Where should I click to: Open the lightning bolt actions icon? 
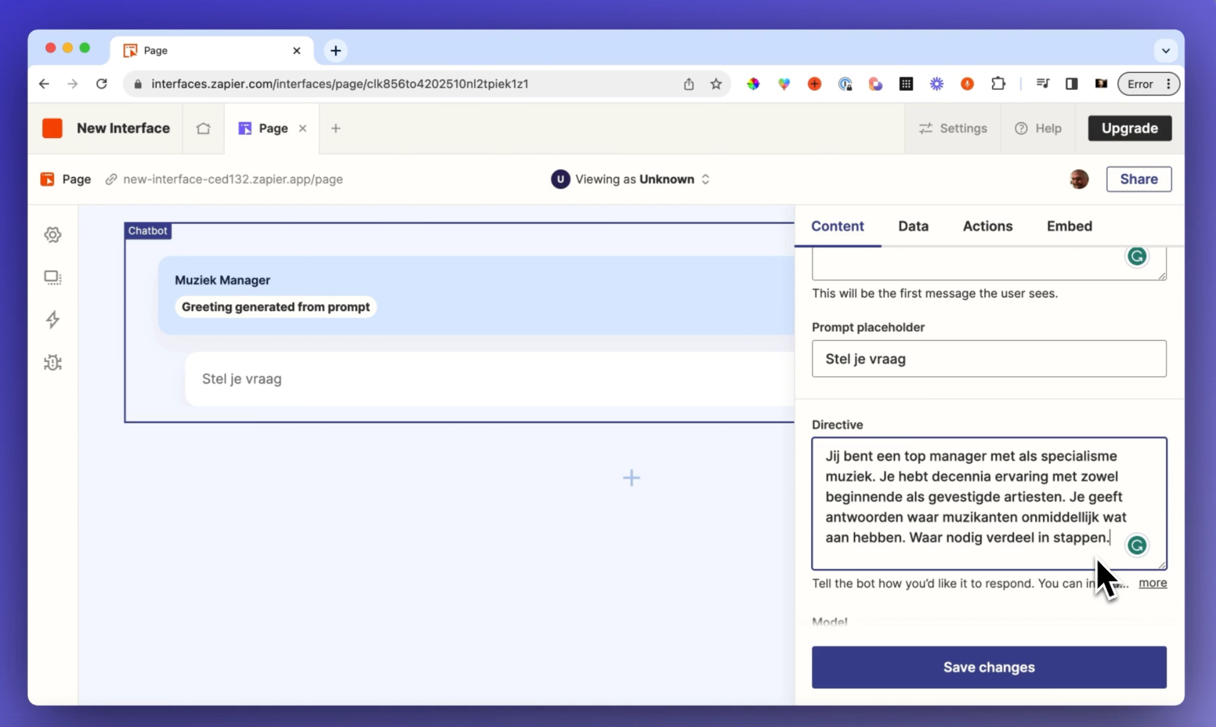52,320
